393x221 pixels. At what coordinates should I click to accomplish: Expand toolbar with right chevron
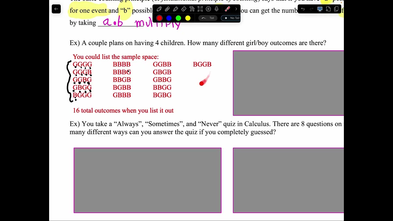click(x=236, y=9)
